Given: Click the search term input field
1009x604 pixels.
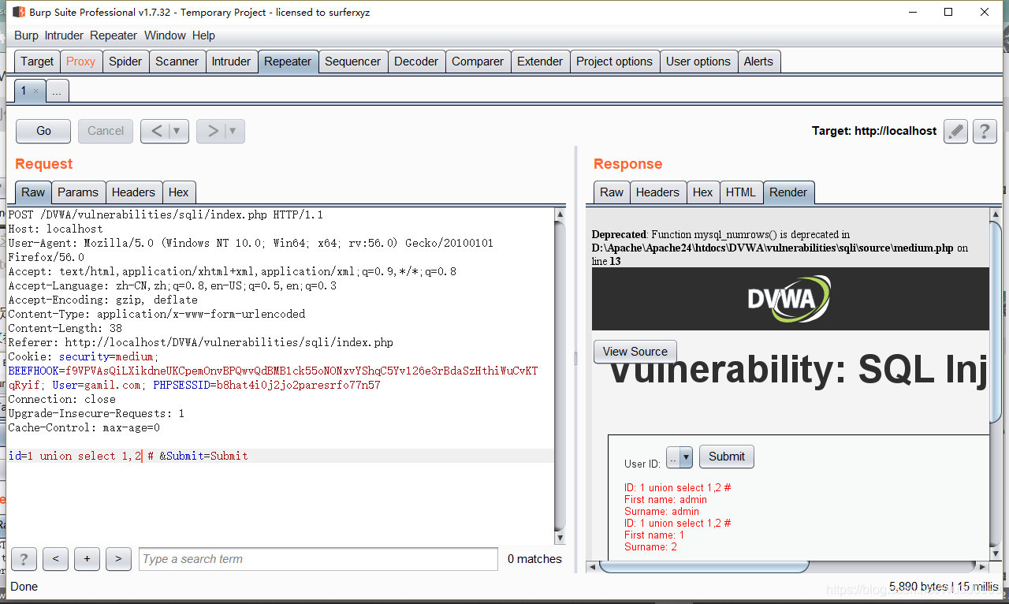Looking at the screenshot, I should click(318, 559).
